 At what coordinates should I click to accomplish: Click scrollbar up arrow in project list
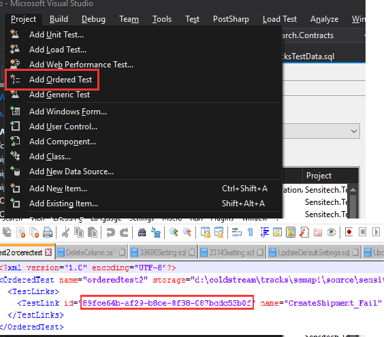353,190
